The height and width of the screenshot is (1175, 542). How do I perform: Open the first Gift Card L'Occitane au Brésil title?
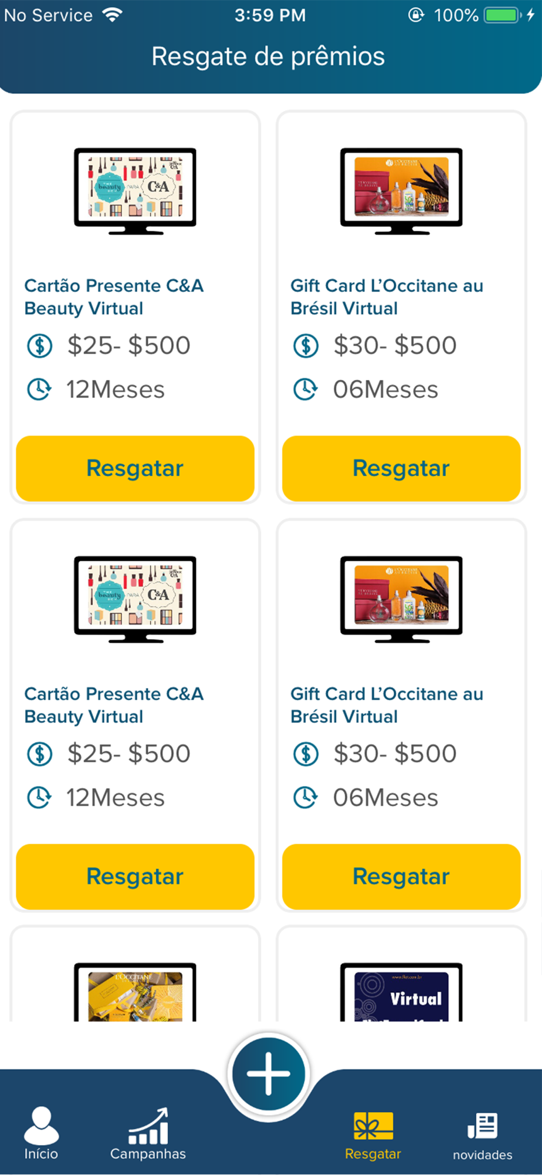[x=387, y=297]
